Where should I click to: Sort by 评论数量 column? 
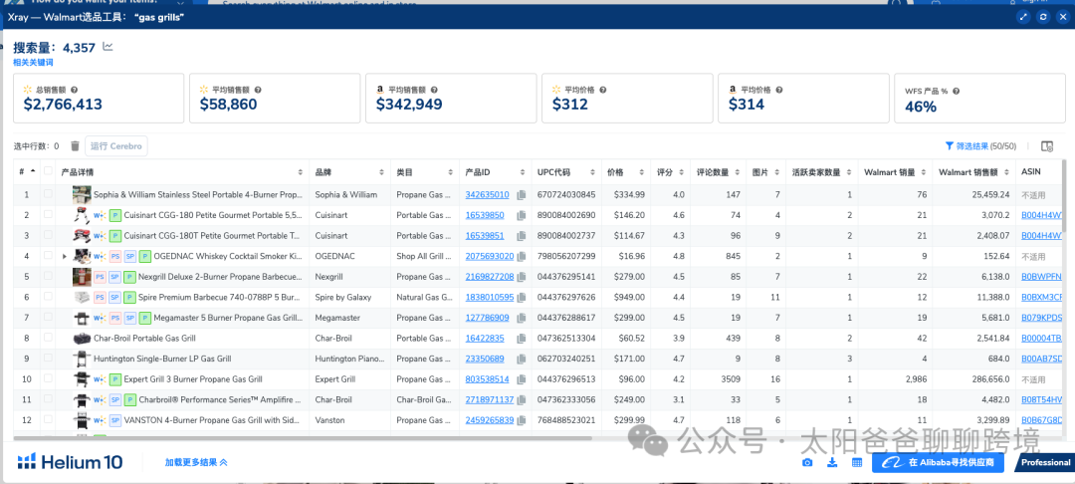tap(737, 172)
